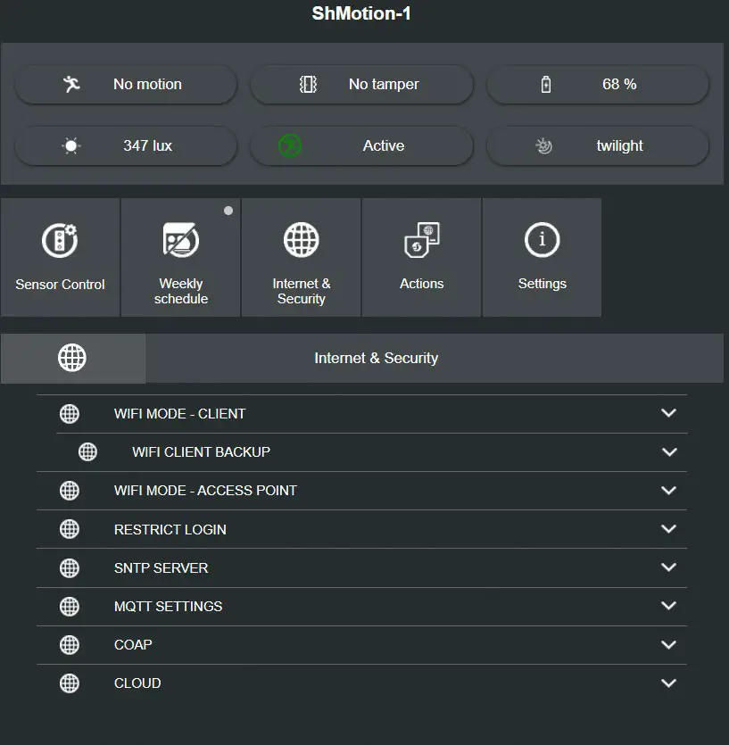Viewport: 729px width, 745px height.
Task: Expand the MQTT SETTINGS section
Action: [669, 606]
